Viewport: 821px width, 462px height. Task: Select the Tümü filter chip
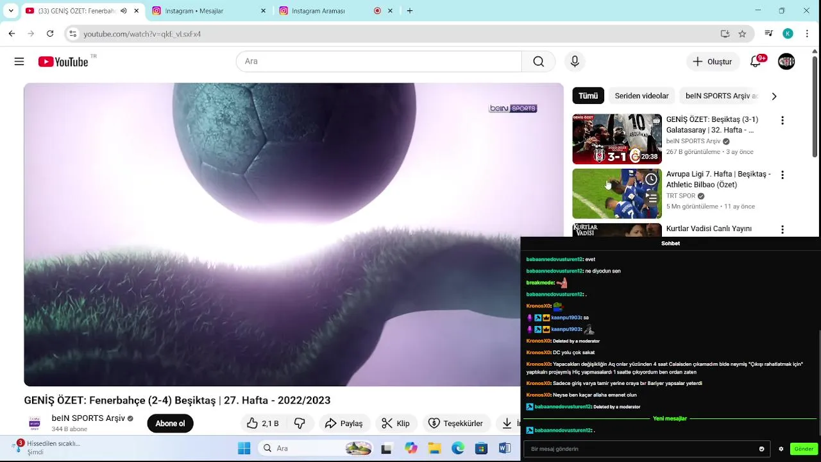click(x=588, y=96)
